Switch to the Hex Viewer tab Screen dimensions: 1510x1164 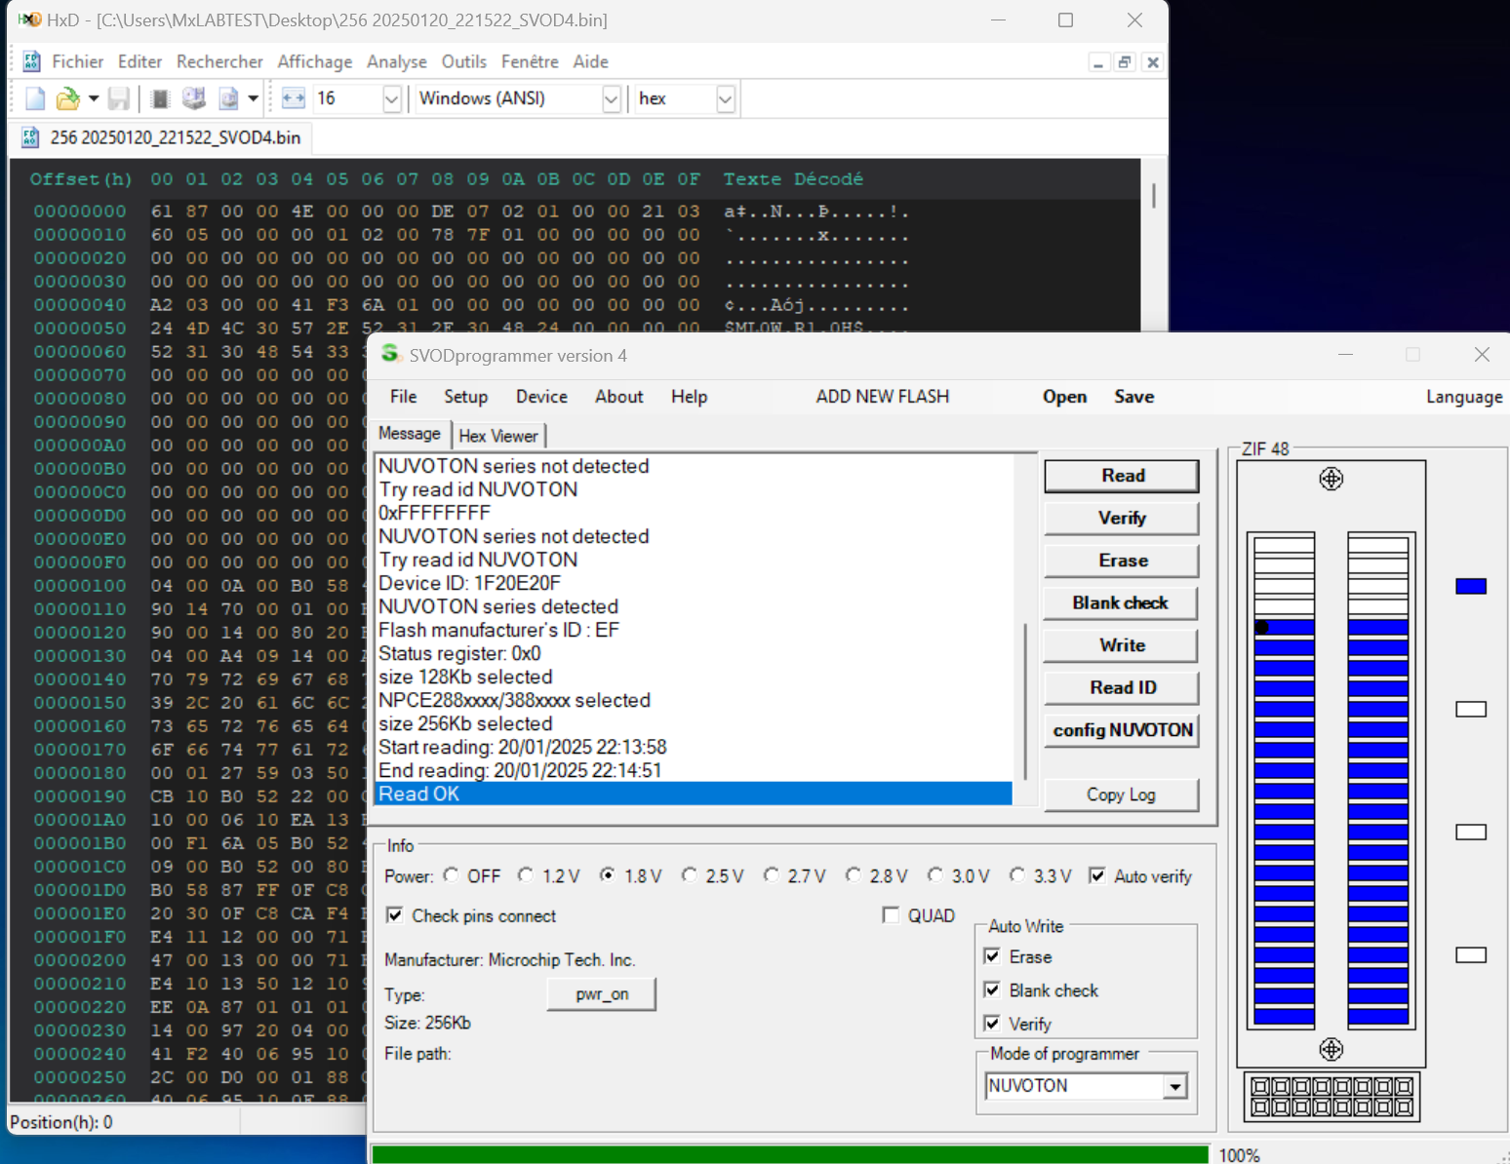[x=497, y=436]
